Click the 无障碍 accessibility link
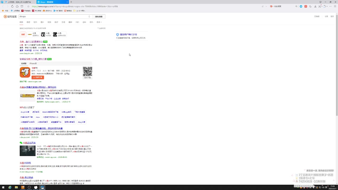The width and height of the screenshot is (338, 190). 317,16
